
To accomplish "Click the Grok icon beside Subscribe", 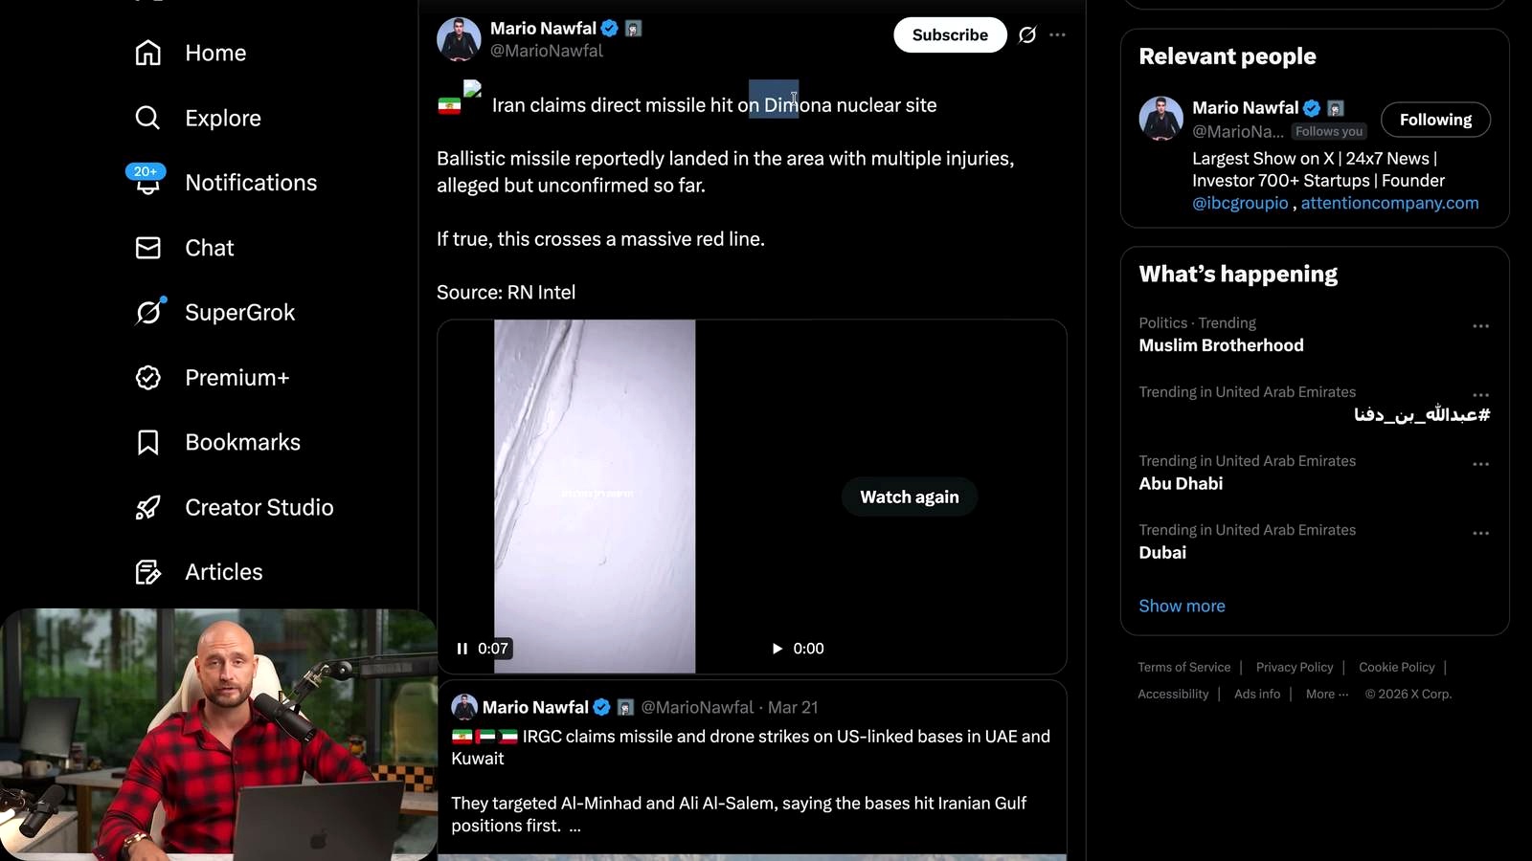I will [x=1027, y=34].
